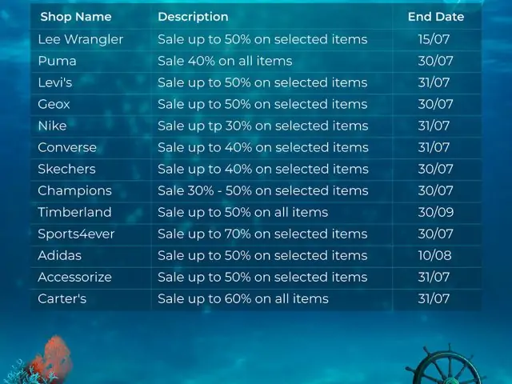Select the Shop Name column header

coord(76,17)
